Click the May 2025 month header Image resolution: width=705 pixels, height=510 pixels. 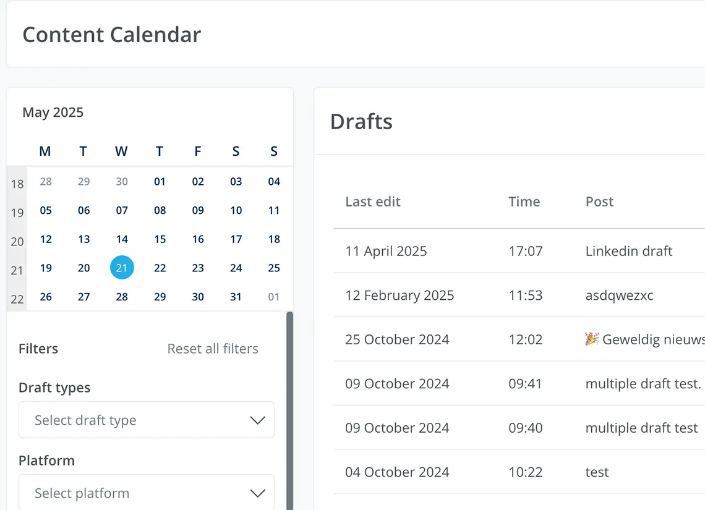pyautogui.click(x=53, y=113)
